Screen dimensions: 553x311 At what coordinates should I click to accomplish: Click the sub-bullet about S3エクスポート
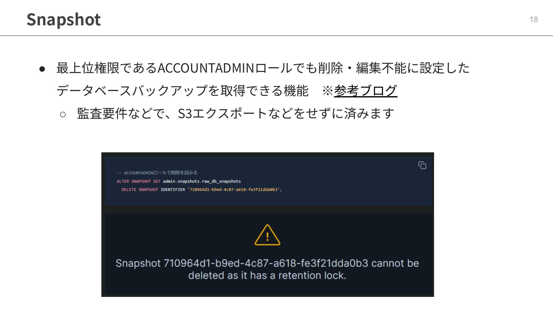coord(235,113)
